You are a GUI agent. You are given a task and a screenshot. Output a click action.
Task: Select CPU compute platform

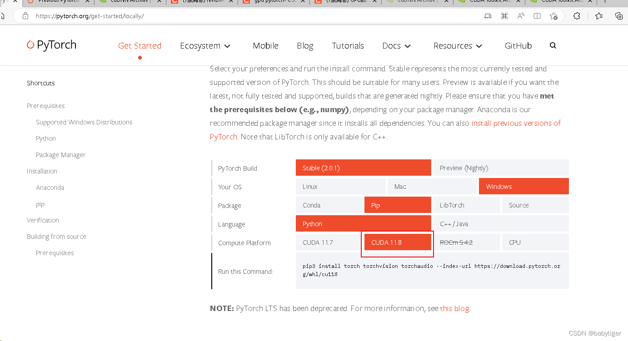[535, 242]
